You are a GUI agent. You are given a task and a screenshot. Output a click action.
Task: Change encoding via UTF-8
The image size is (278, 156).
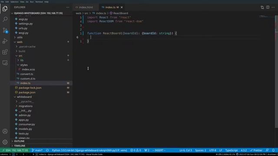212,150
